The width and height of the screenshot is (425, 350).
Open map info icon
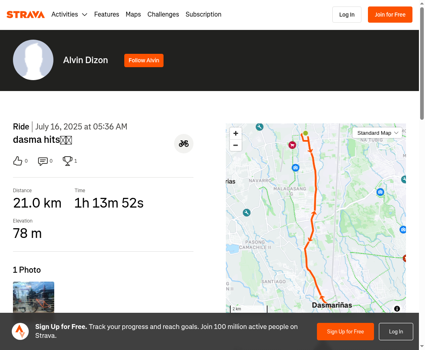click(x=397, y=309)
